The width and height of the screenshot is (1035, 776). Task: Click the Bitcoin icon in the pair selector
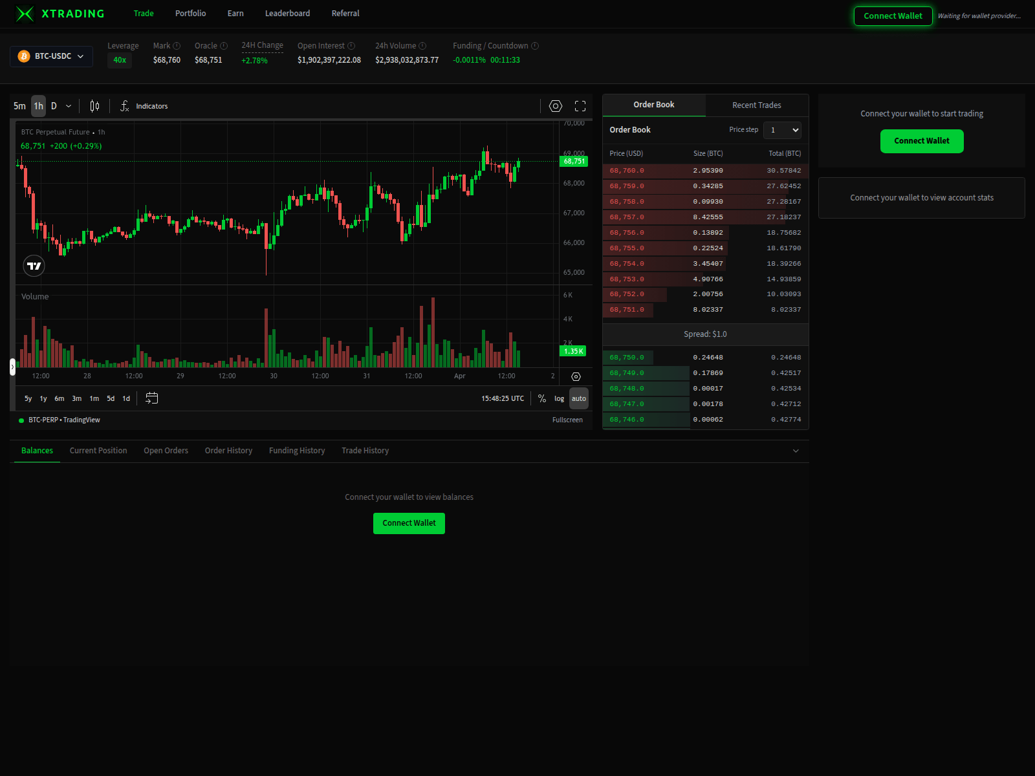pos(23,56)
